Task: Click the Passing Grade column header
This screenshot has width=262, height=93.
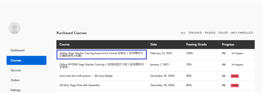Action: tap(196, 44)
